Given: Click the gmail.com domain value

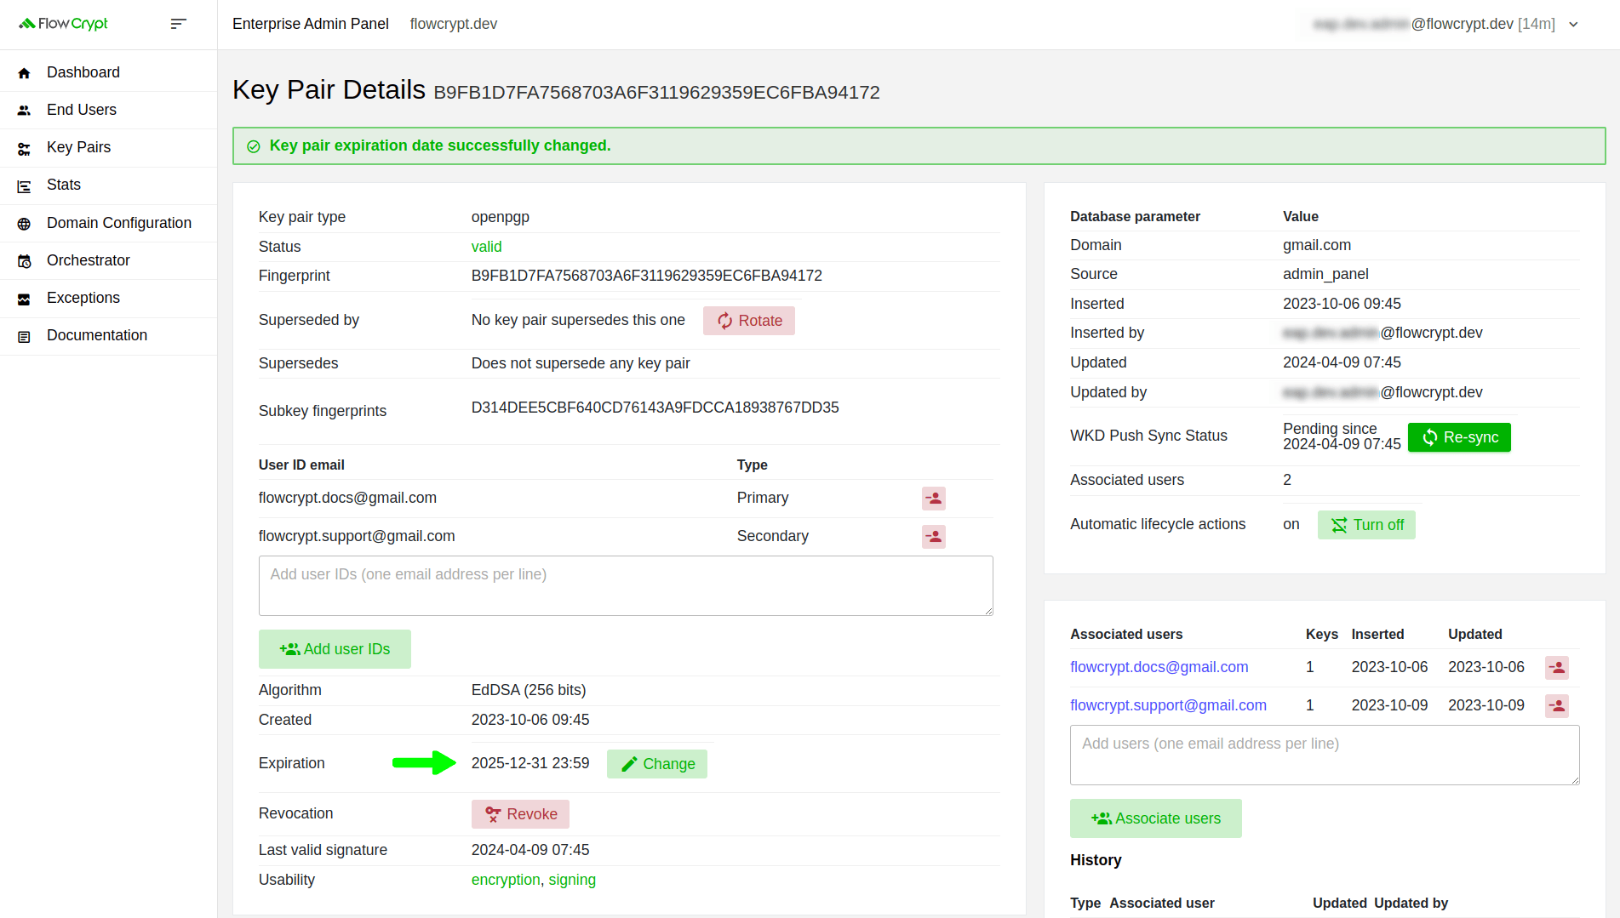Looking at the screenshot, I should (x=1317, y=245).
